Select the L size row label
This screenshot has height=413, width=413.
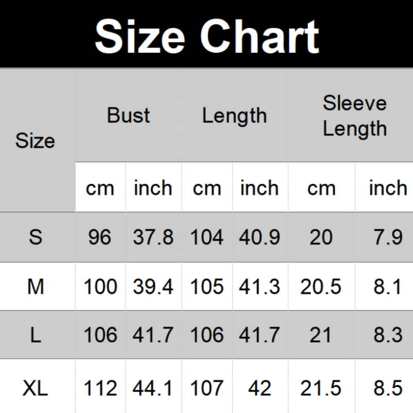click(35, 335)
